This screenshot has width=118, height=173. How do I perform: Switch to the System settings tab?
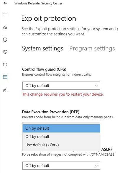[42, 48]
